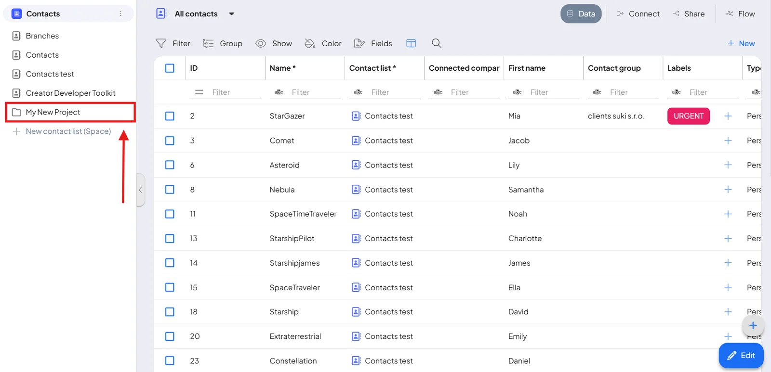Expand the All contacts view dropdown
Viewport: 771px width, 372px height.
231,14
